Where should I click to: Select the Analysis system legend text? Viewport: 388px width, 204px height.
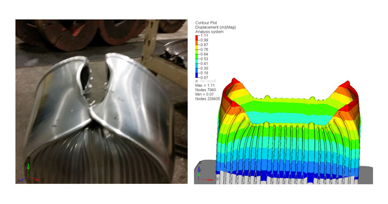coord(209,31)
